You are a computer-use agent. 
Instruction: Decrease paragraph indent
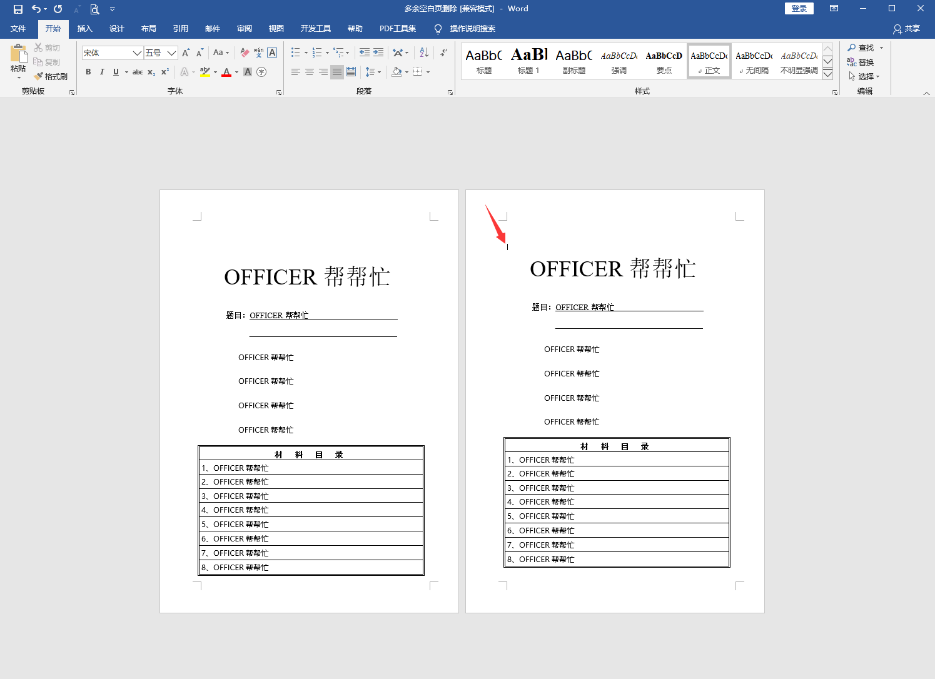coord(365,53)
